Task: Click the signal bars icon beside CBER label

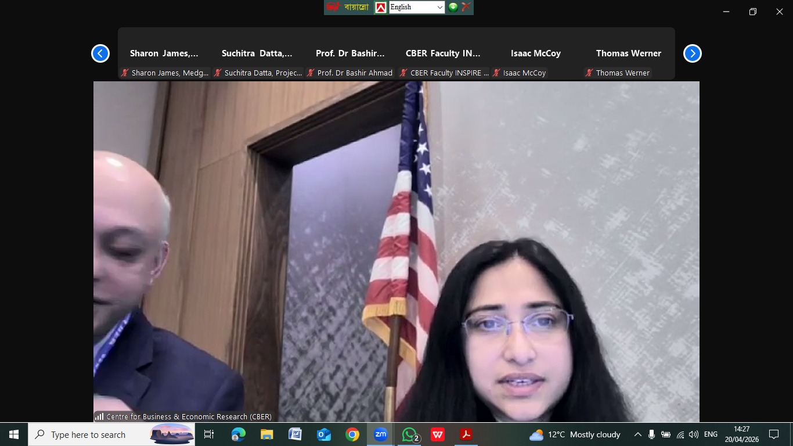Action: tap(99, 416)
